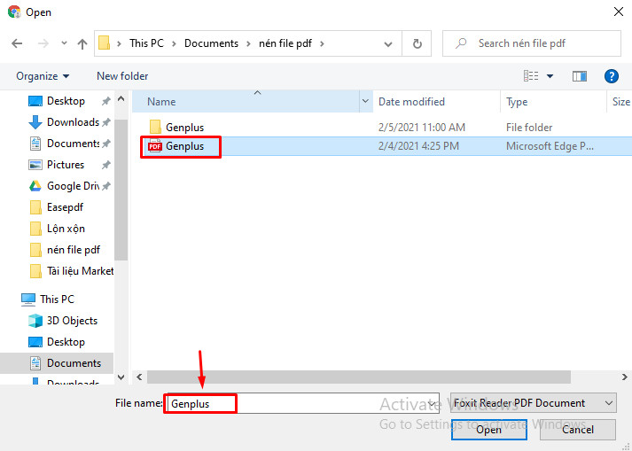Toggle the preview pane

point(579,76)
